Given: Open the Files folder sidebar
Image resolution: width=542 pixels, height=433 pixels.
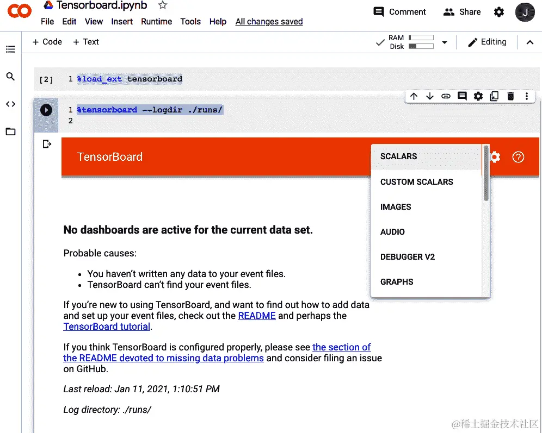Looking at the screenshot, I should click(x=11, y=131).
